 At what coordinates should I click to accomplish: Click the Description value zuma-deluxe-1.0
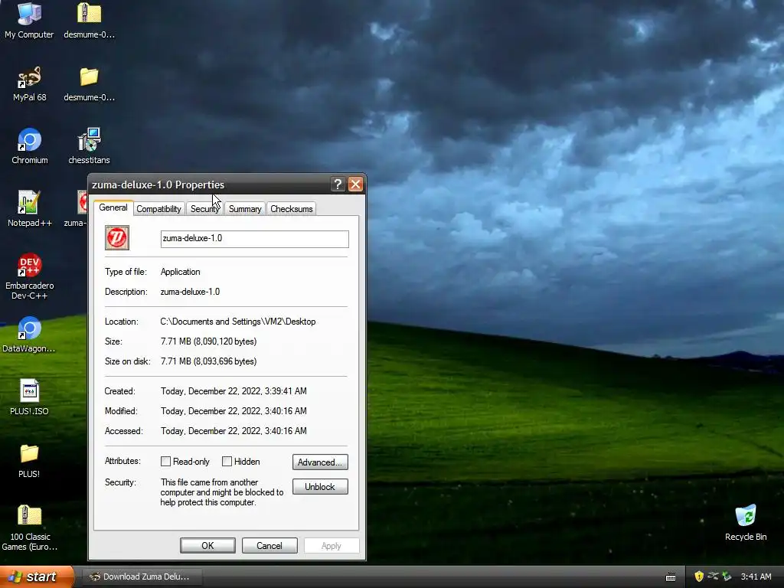pos(190,292)
